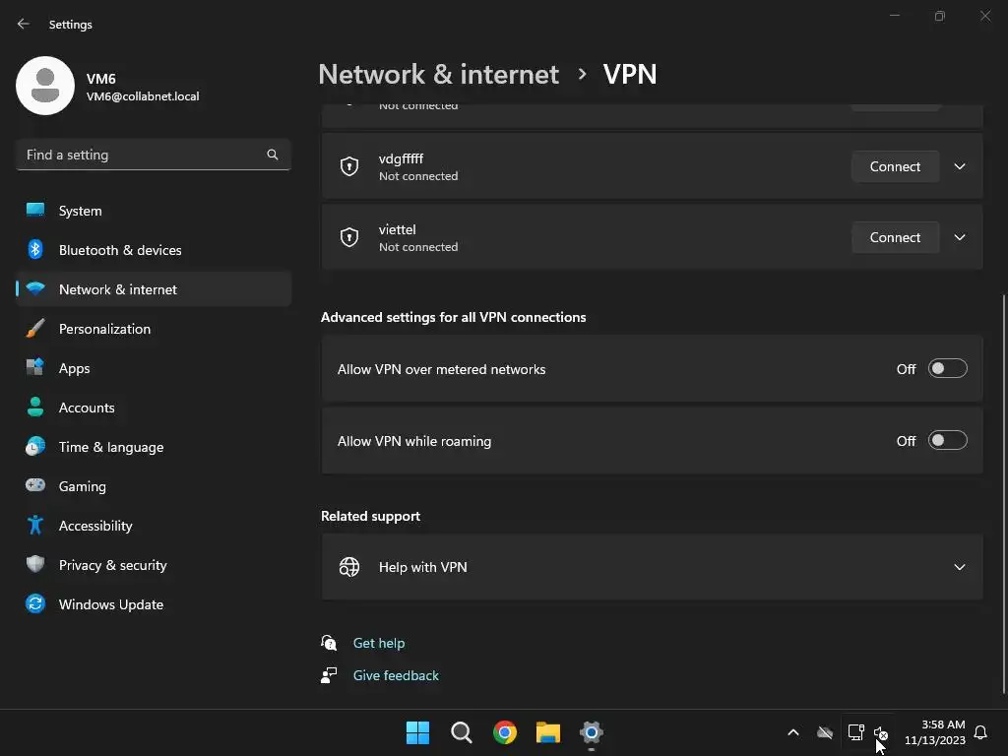Open the Get help link
This screenshot has width=1008, height=756.
[x=379, y=643]
